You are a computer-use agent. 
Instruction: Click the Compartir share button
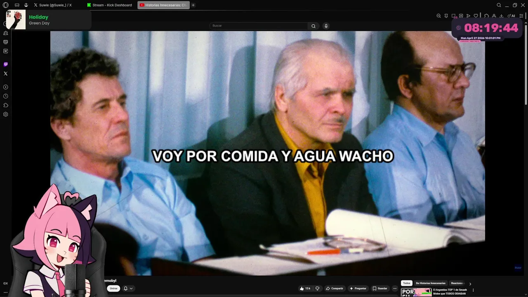click(335, 288)
